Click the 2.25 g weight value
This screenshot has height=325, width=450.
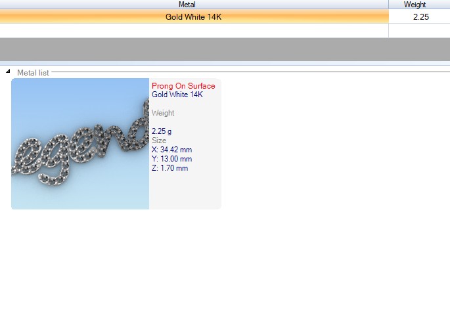(162, 131)
